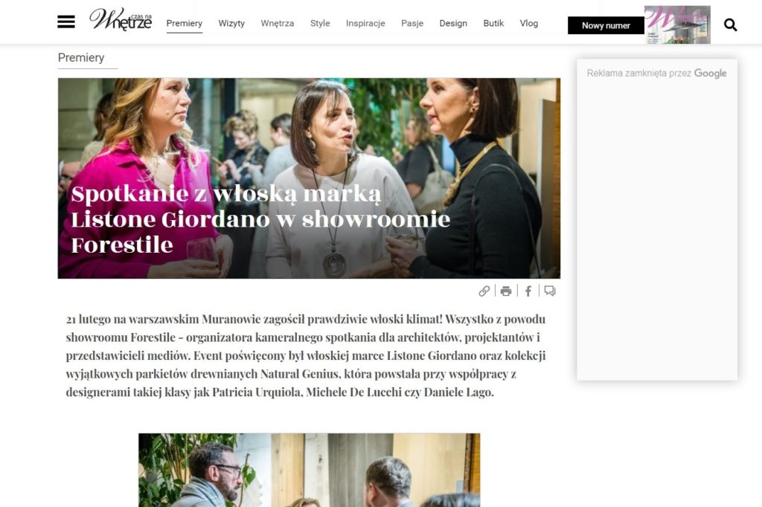Select Style in top navigation
Image resolution: width=762 pixels, height=507 pixels.
[x=320, y=23]
